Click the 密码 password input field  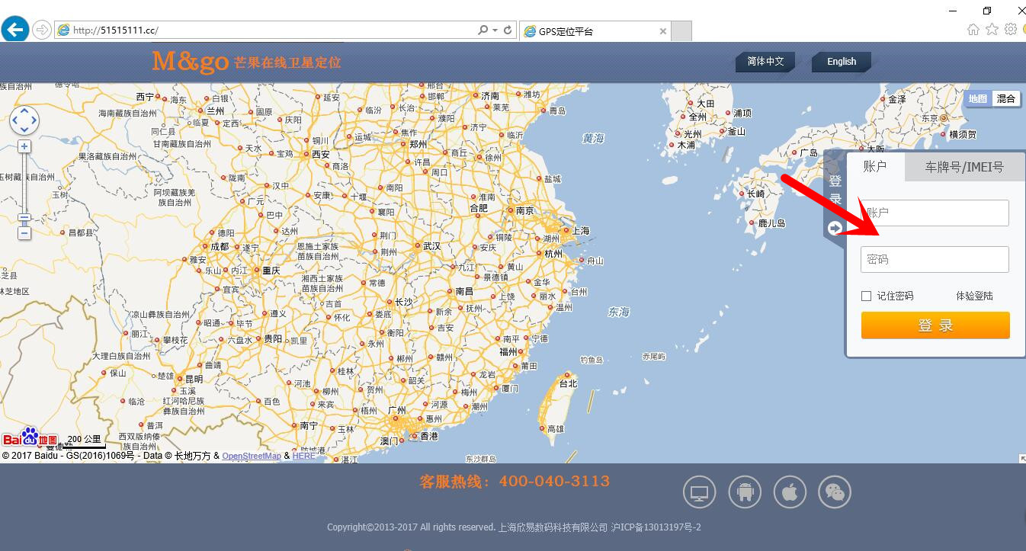[x=935, y=259]
